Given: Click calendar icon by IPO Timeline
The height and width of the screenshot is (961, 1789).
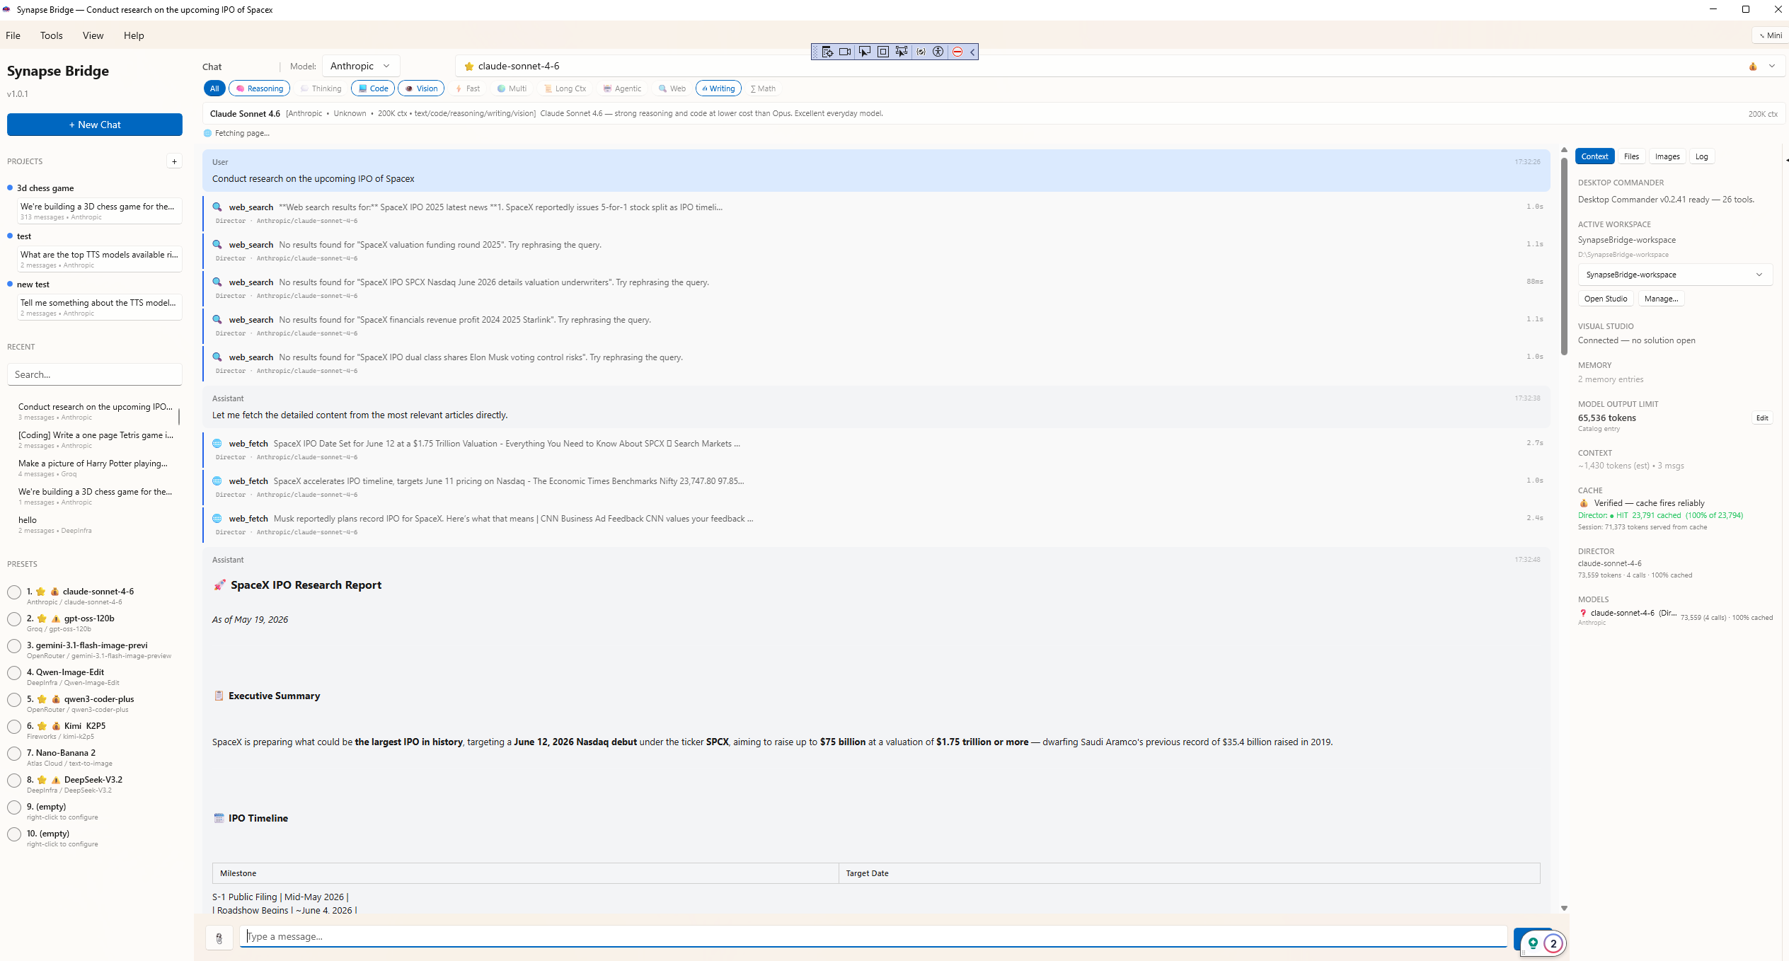Looking at the screenshot, I should (x=219, y=819).
